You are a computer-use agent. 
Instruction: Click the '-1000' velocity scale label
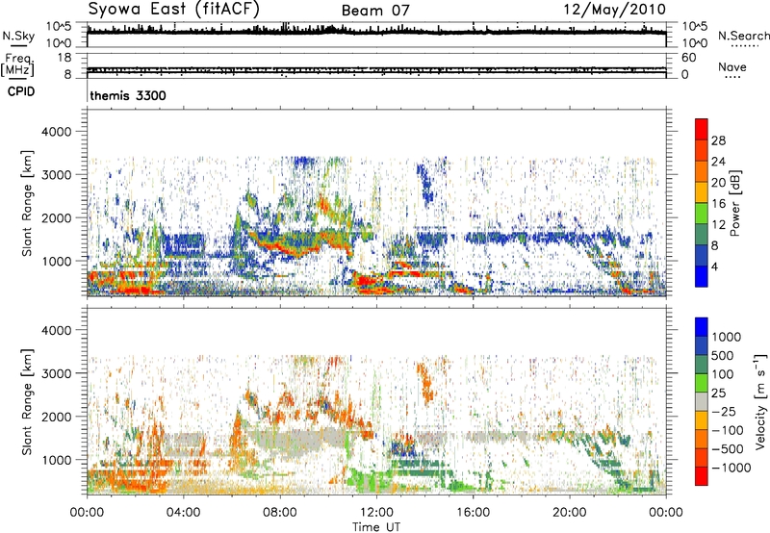point(731,468)
